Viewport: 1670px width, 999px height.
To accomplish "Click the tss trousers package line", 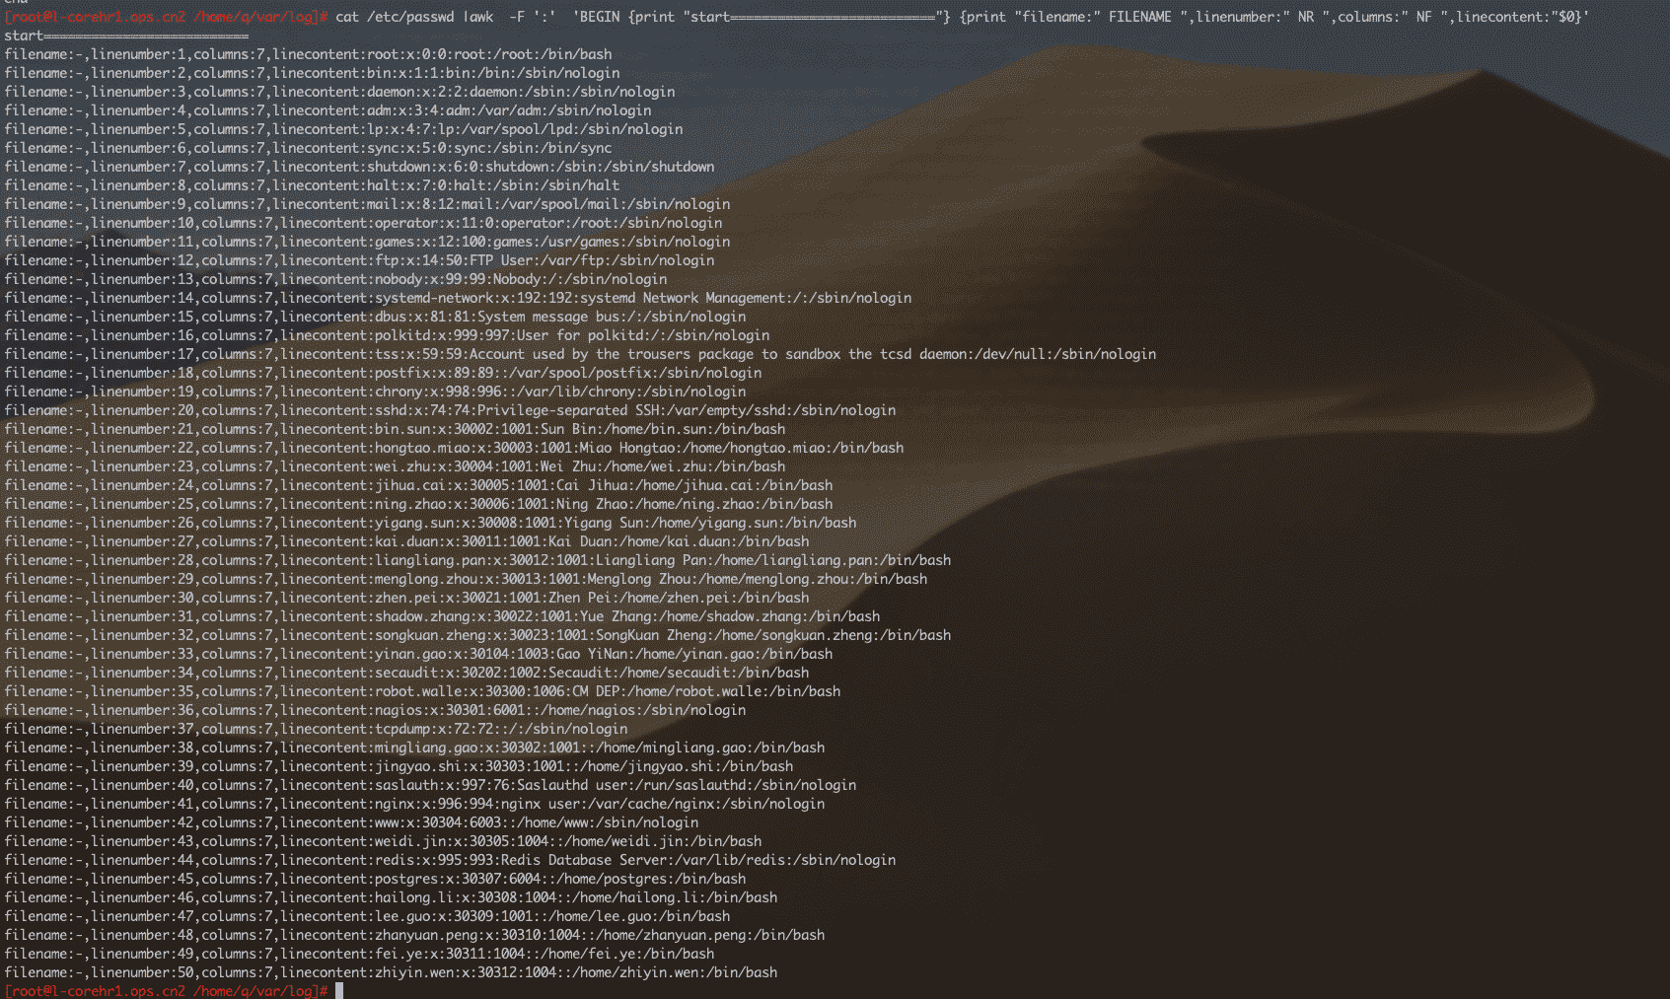I will (x=580, y=354).
